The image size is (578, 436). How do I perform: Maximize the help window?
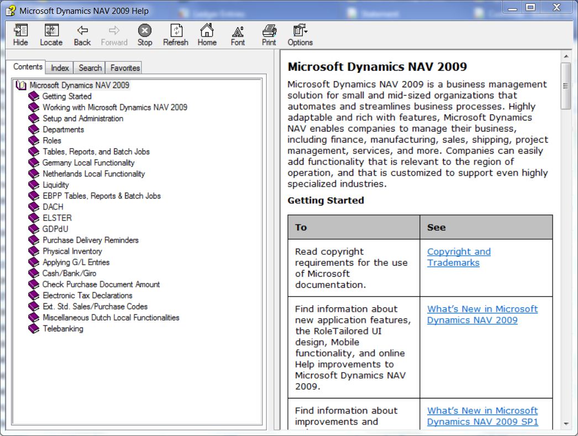[x=530, y=8]
